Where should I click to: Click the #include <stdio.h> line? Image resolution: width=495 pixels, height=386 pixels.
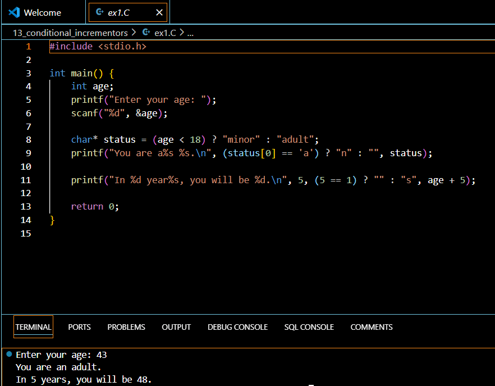98,46
